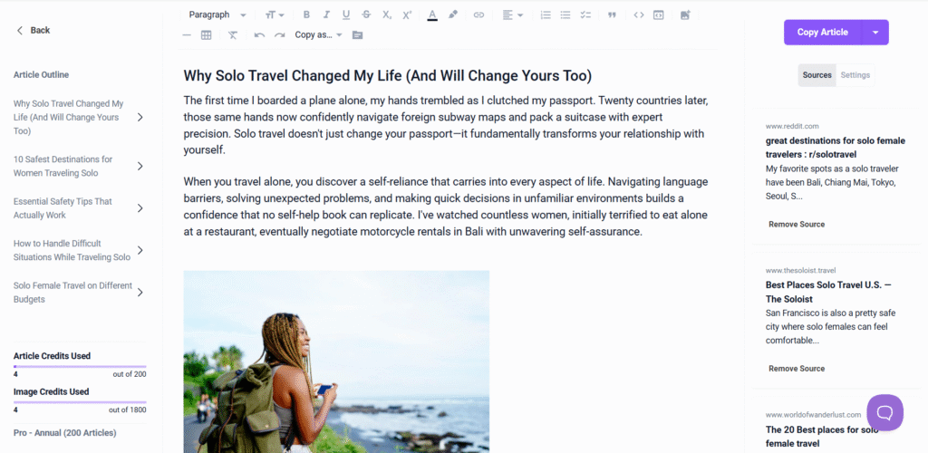Toggle strikethrough text formatting
This screenshot has width=928, height=453.
pos(366,14)
